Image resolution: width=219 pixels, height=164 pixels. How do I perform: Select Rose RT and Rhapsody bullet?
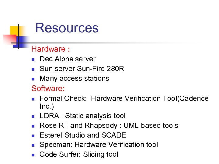click(x=109, y=125)
